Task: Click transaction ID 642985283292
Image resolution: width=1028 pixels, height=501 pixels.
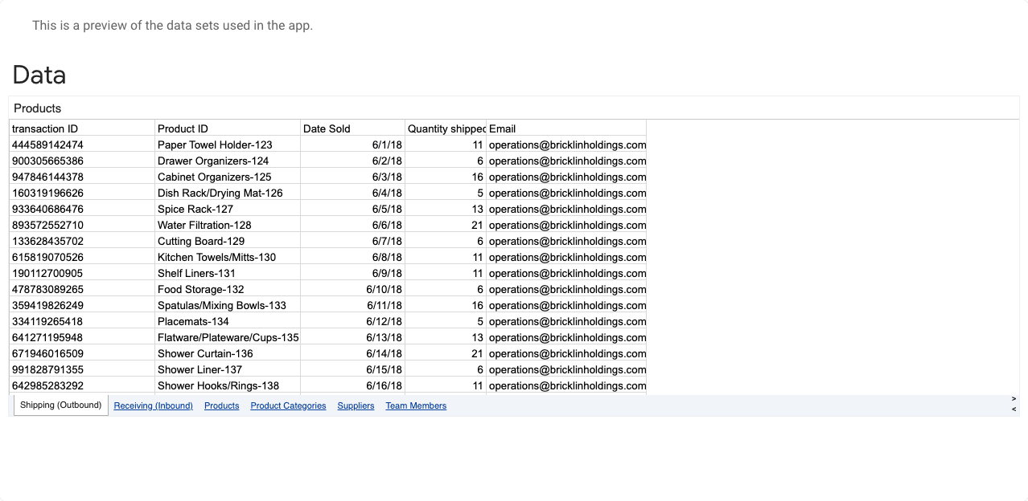Action: pos(82,385)
